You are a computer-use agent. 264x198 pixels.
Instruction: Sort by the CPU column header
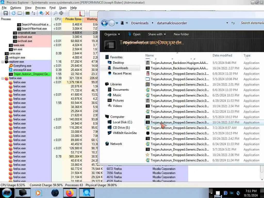coord(57,19)
